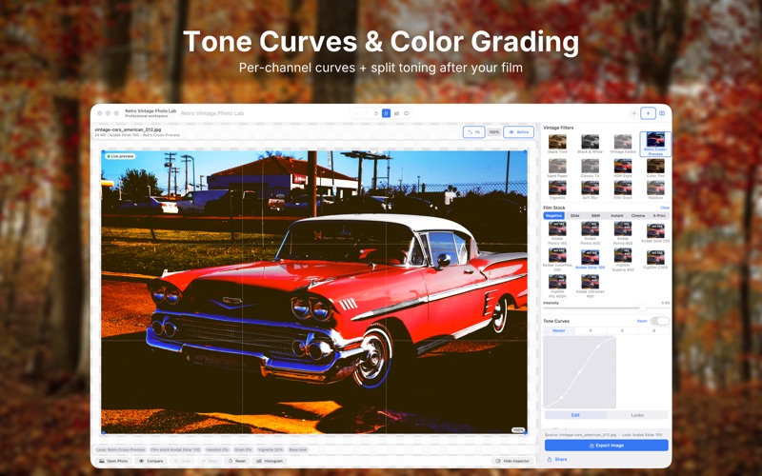The image size is (762, 476).
Task: Apply the Black & White filter
Action: [590, 144]
